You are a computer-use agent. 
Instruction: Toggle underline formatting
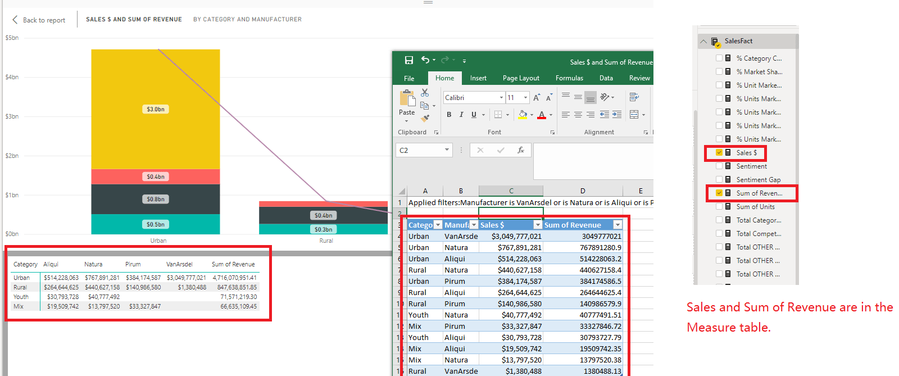coord(474,115)
